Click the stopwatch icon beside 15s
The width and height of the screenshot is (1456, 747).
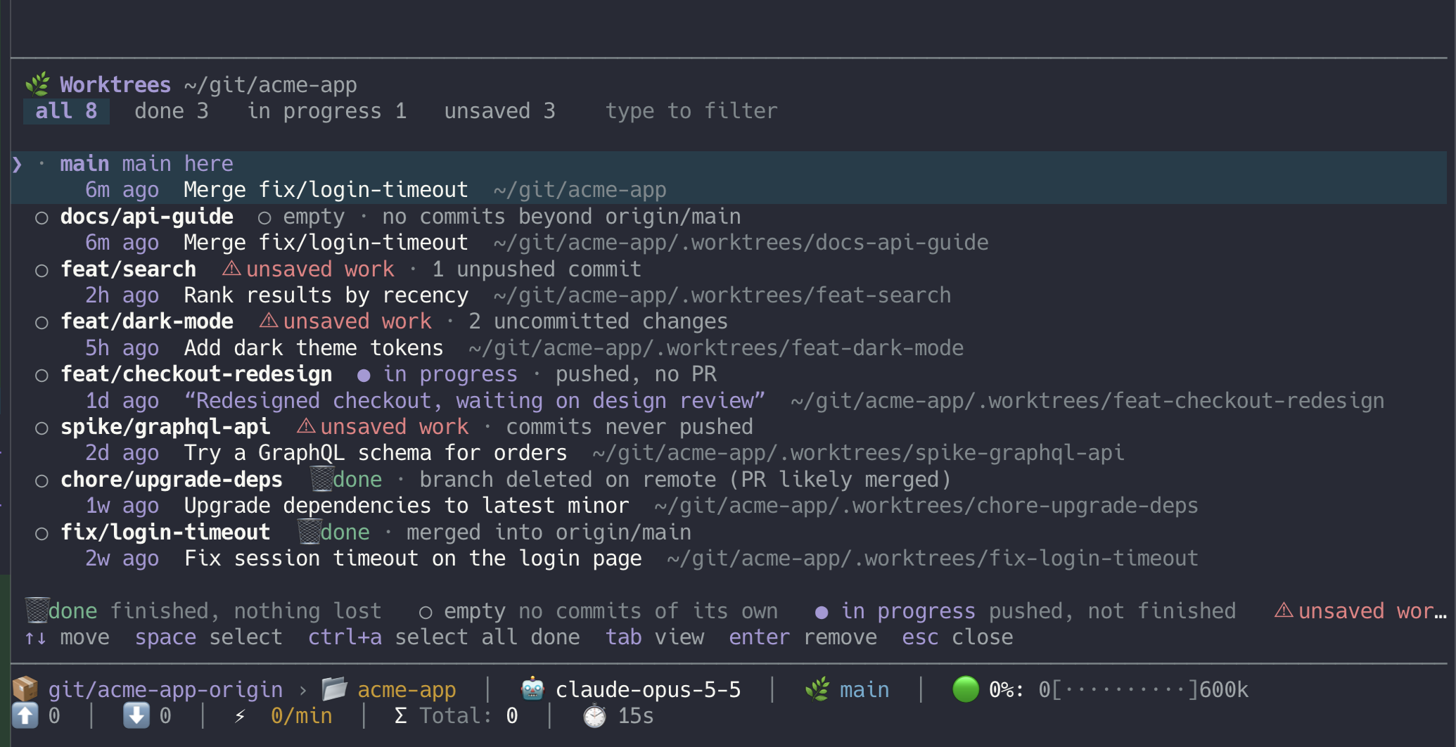point(595,716)
